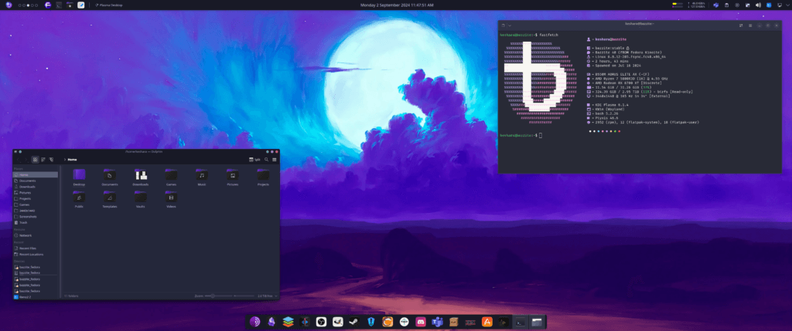Open the OBS Studio icon in the dock
This screenshot has width=792, height=331.
[321, 322]
